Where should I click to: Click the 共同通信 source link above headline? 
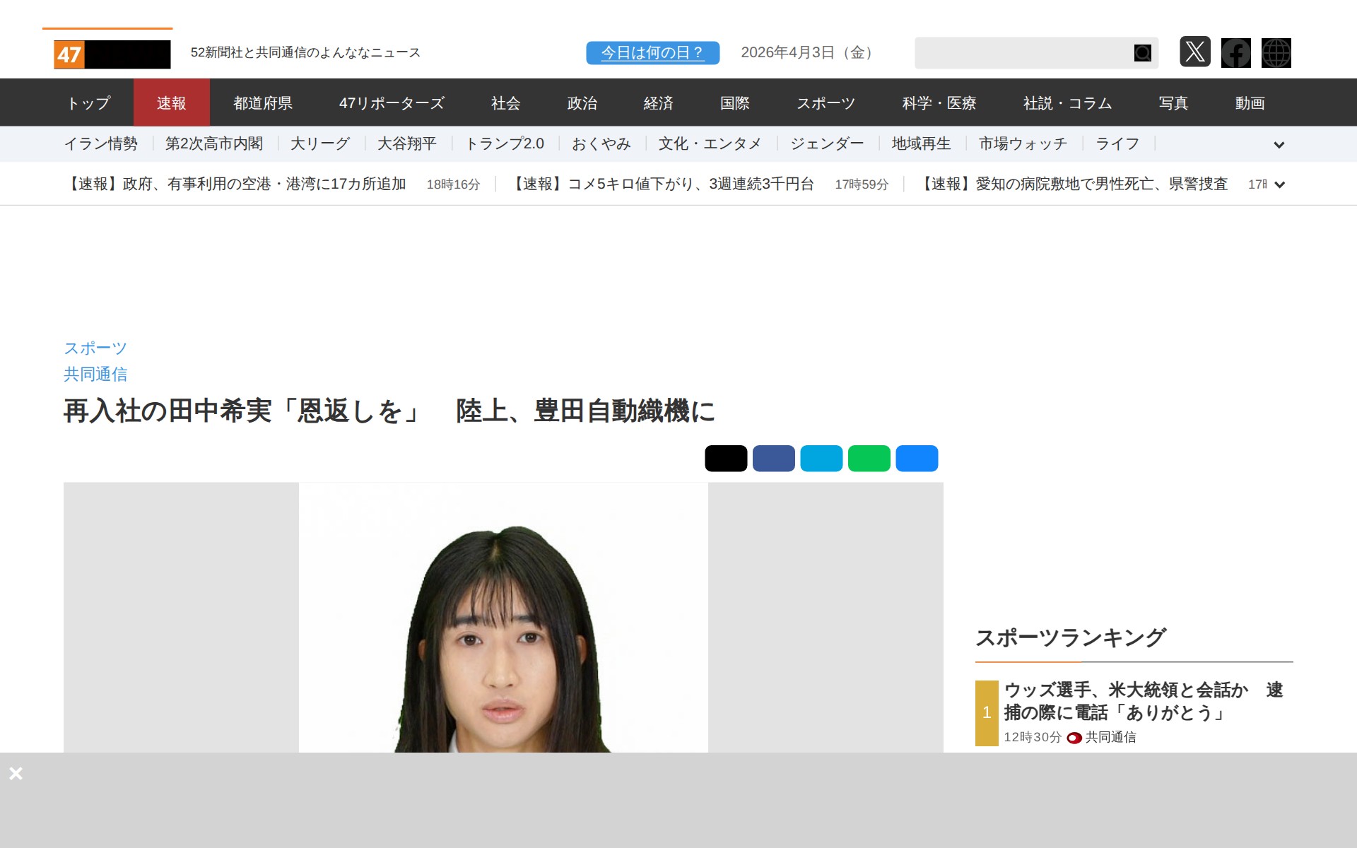tap(95, 374)
